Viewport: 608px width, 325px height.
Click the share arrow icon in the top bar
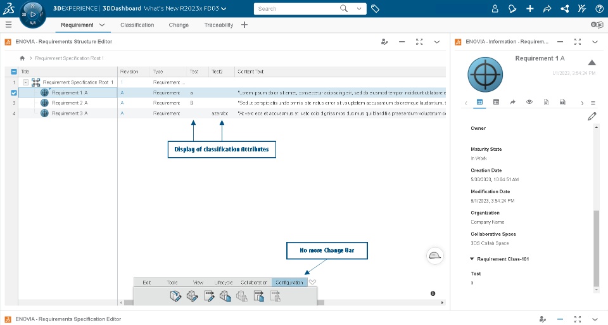tap(547, 8)
